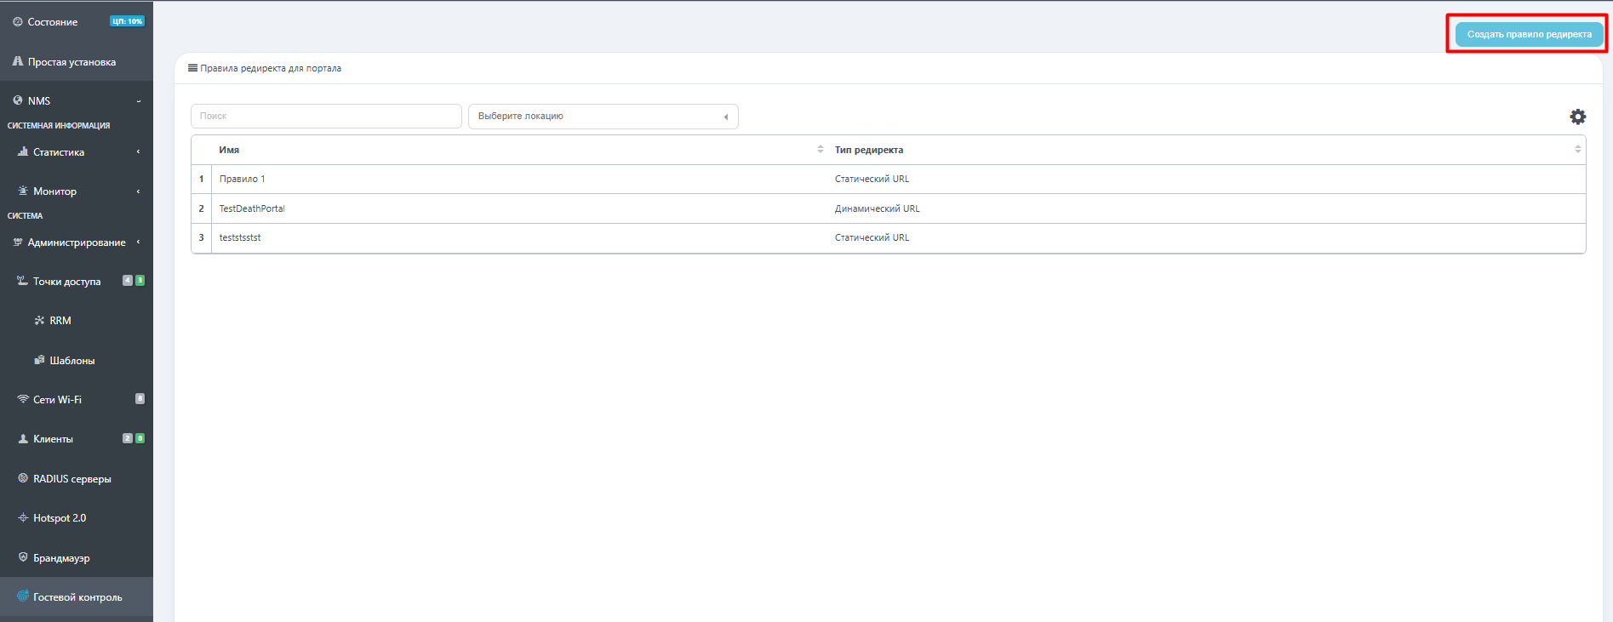Click the Сети Wi-Fi signal icon

tap(23, 399)
